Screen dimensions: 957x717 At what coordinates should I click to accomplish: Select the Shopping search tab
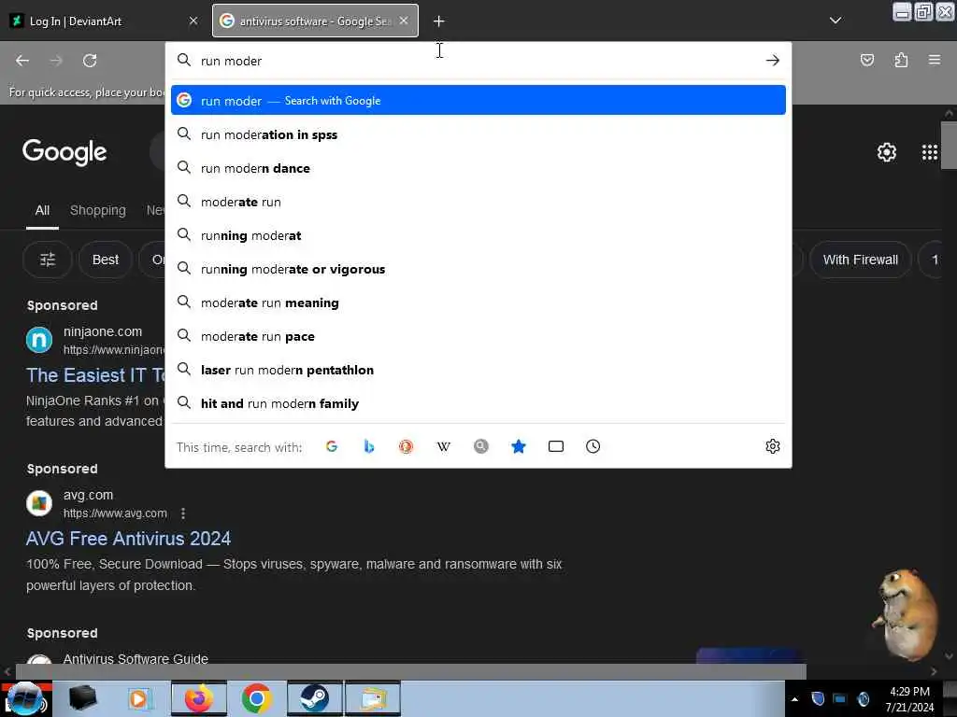pyautogui.click(x=97, y=210)
